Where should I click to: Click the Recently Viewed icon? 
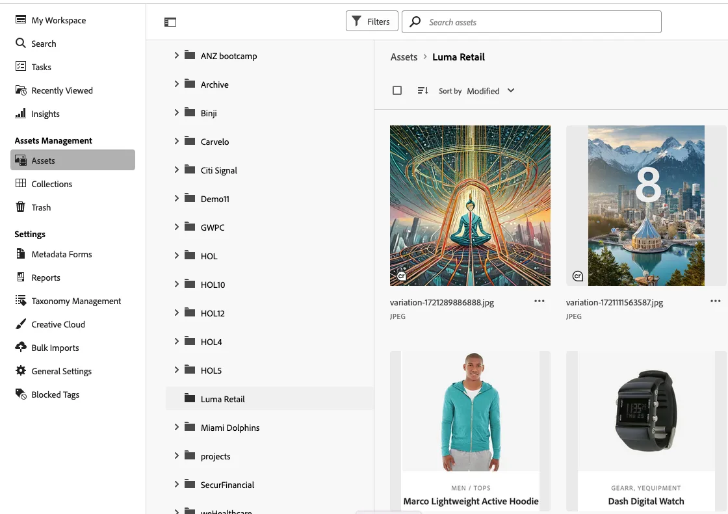20,90
